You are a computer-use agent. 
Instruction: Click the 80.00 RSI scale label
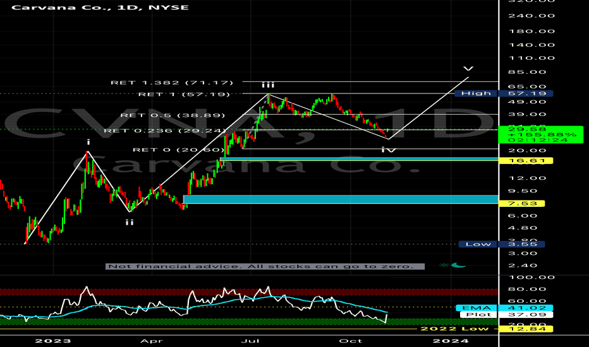click(528, 289)
